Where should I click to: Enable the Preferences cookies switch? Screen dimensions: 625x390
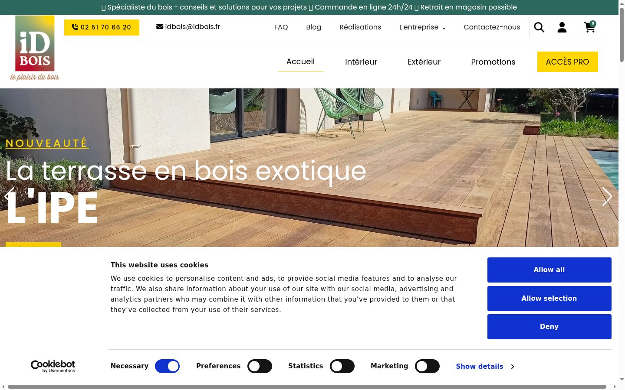pos(260,366)
